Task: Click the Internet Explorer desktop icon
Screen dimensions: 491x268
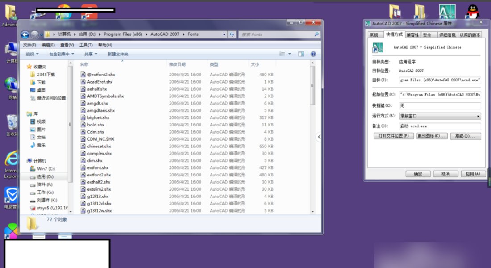Action: coord(11,159)
